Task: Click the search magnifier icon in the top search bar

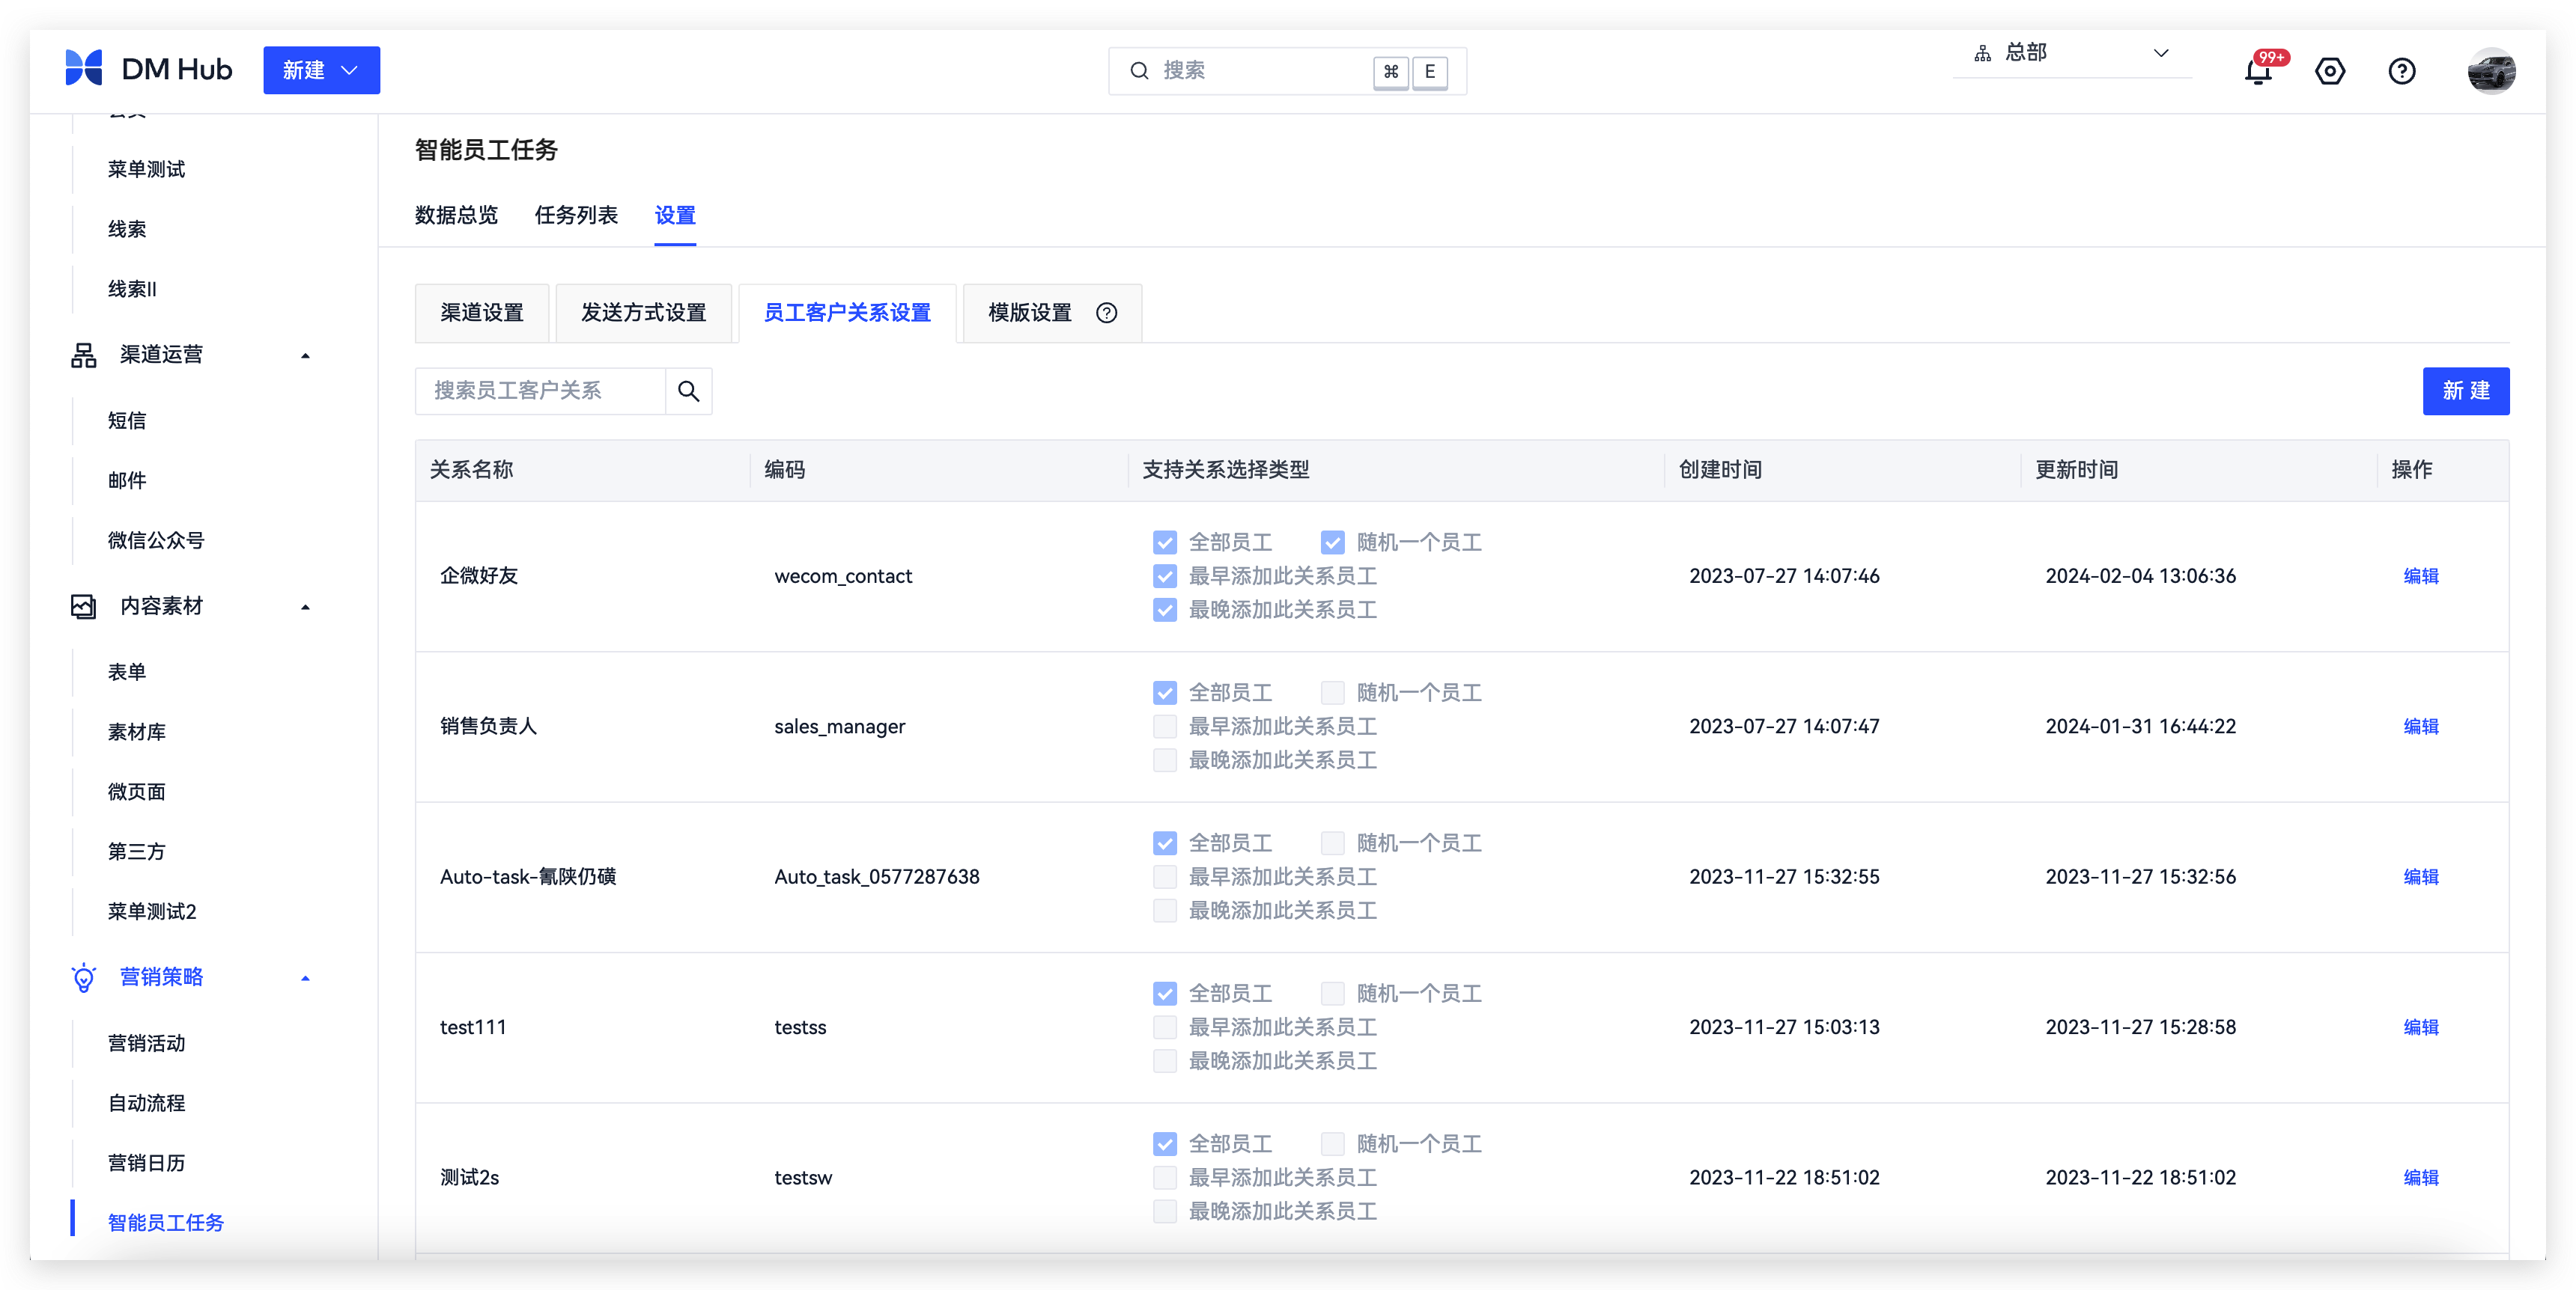Action: coord(1139,71)
